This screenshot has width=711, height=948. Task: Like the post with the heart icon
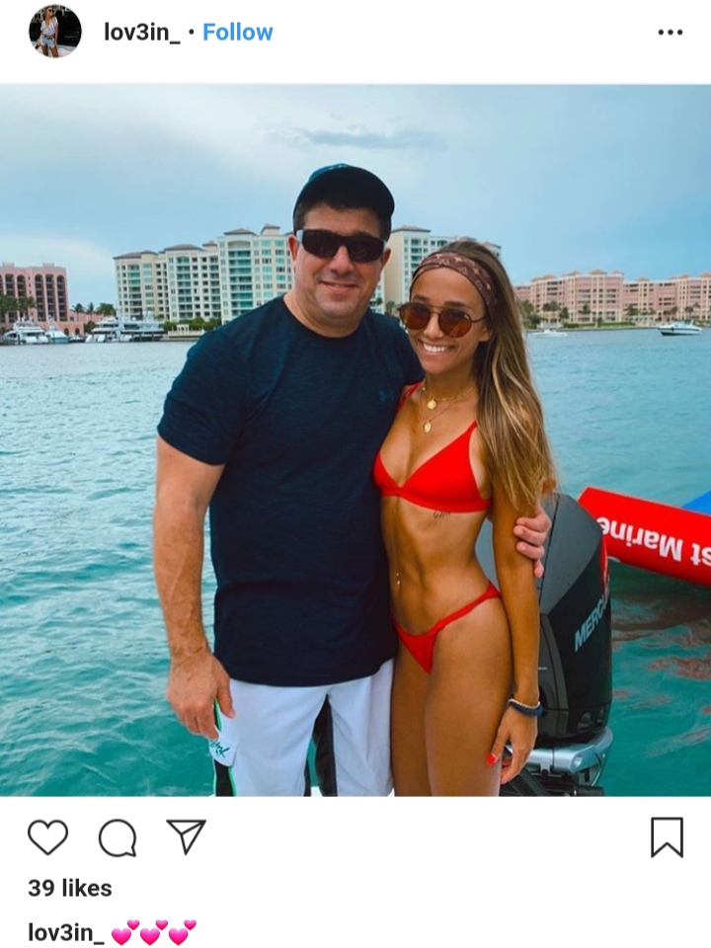click(x=47, y=836)
